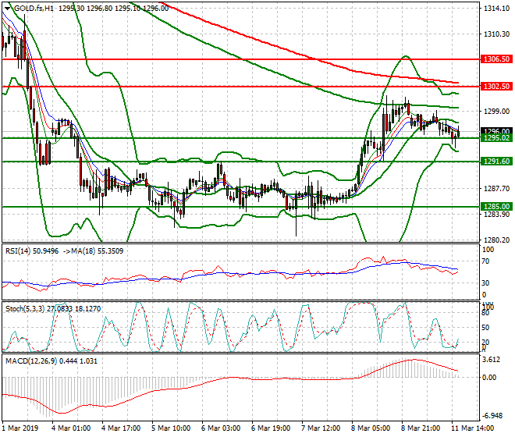Image resolution: width=515 pixels, height=437 pixels.
Task: Click the 1295.02 green price level label
Action: tap(496, 138)
